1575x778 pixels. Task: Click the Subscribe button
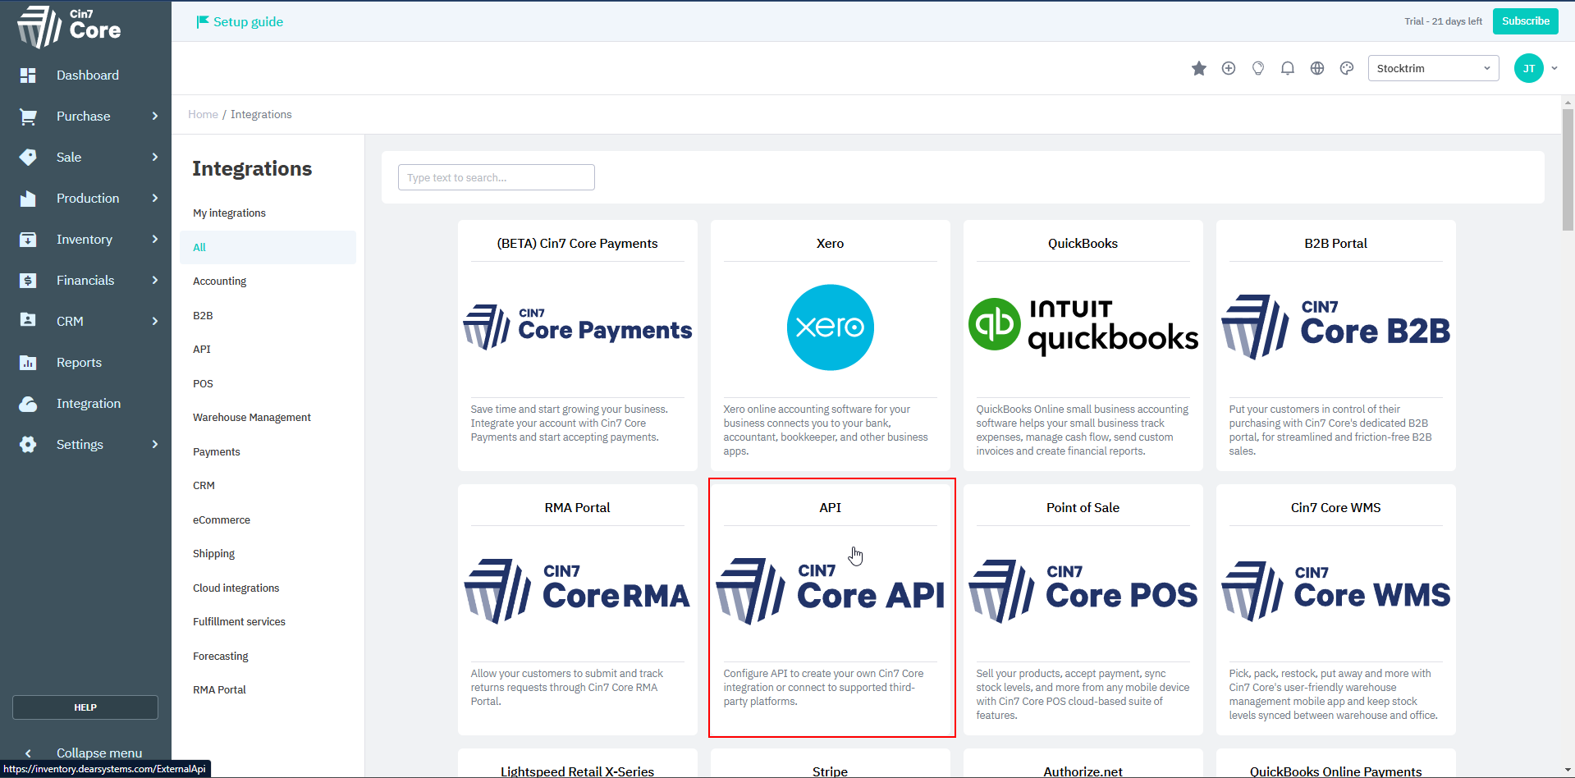pos(1525,21)
